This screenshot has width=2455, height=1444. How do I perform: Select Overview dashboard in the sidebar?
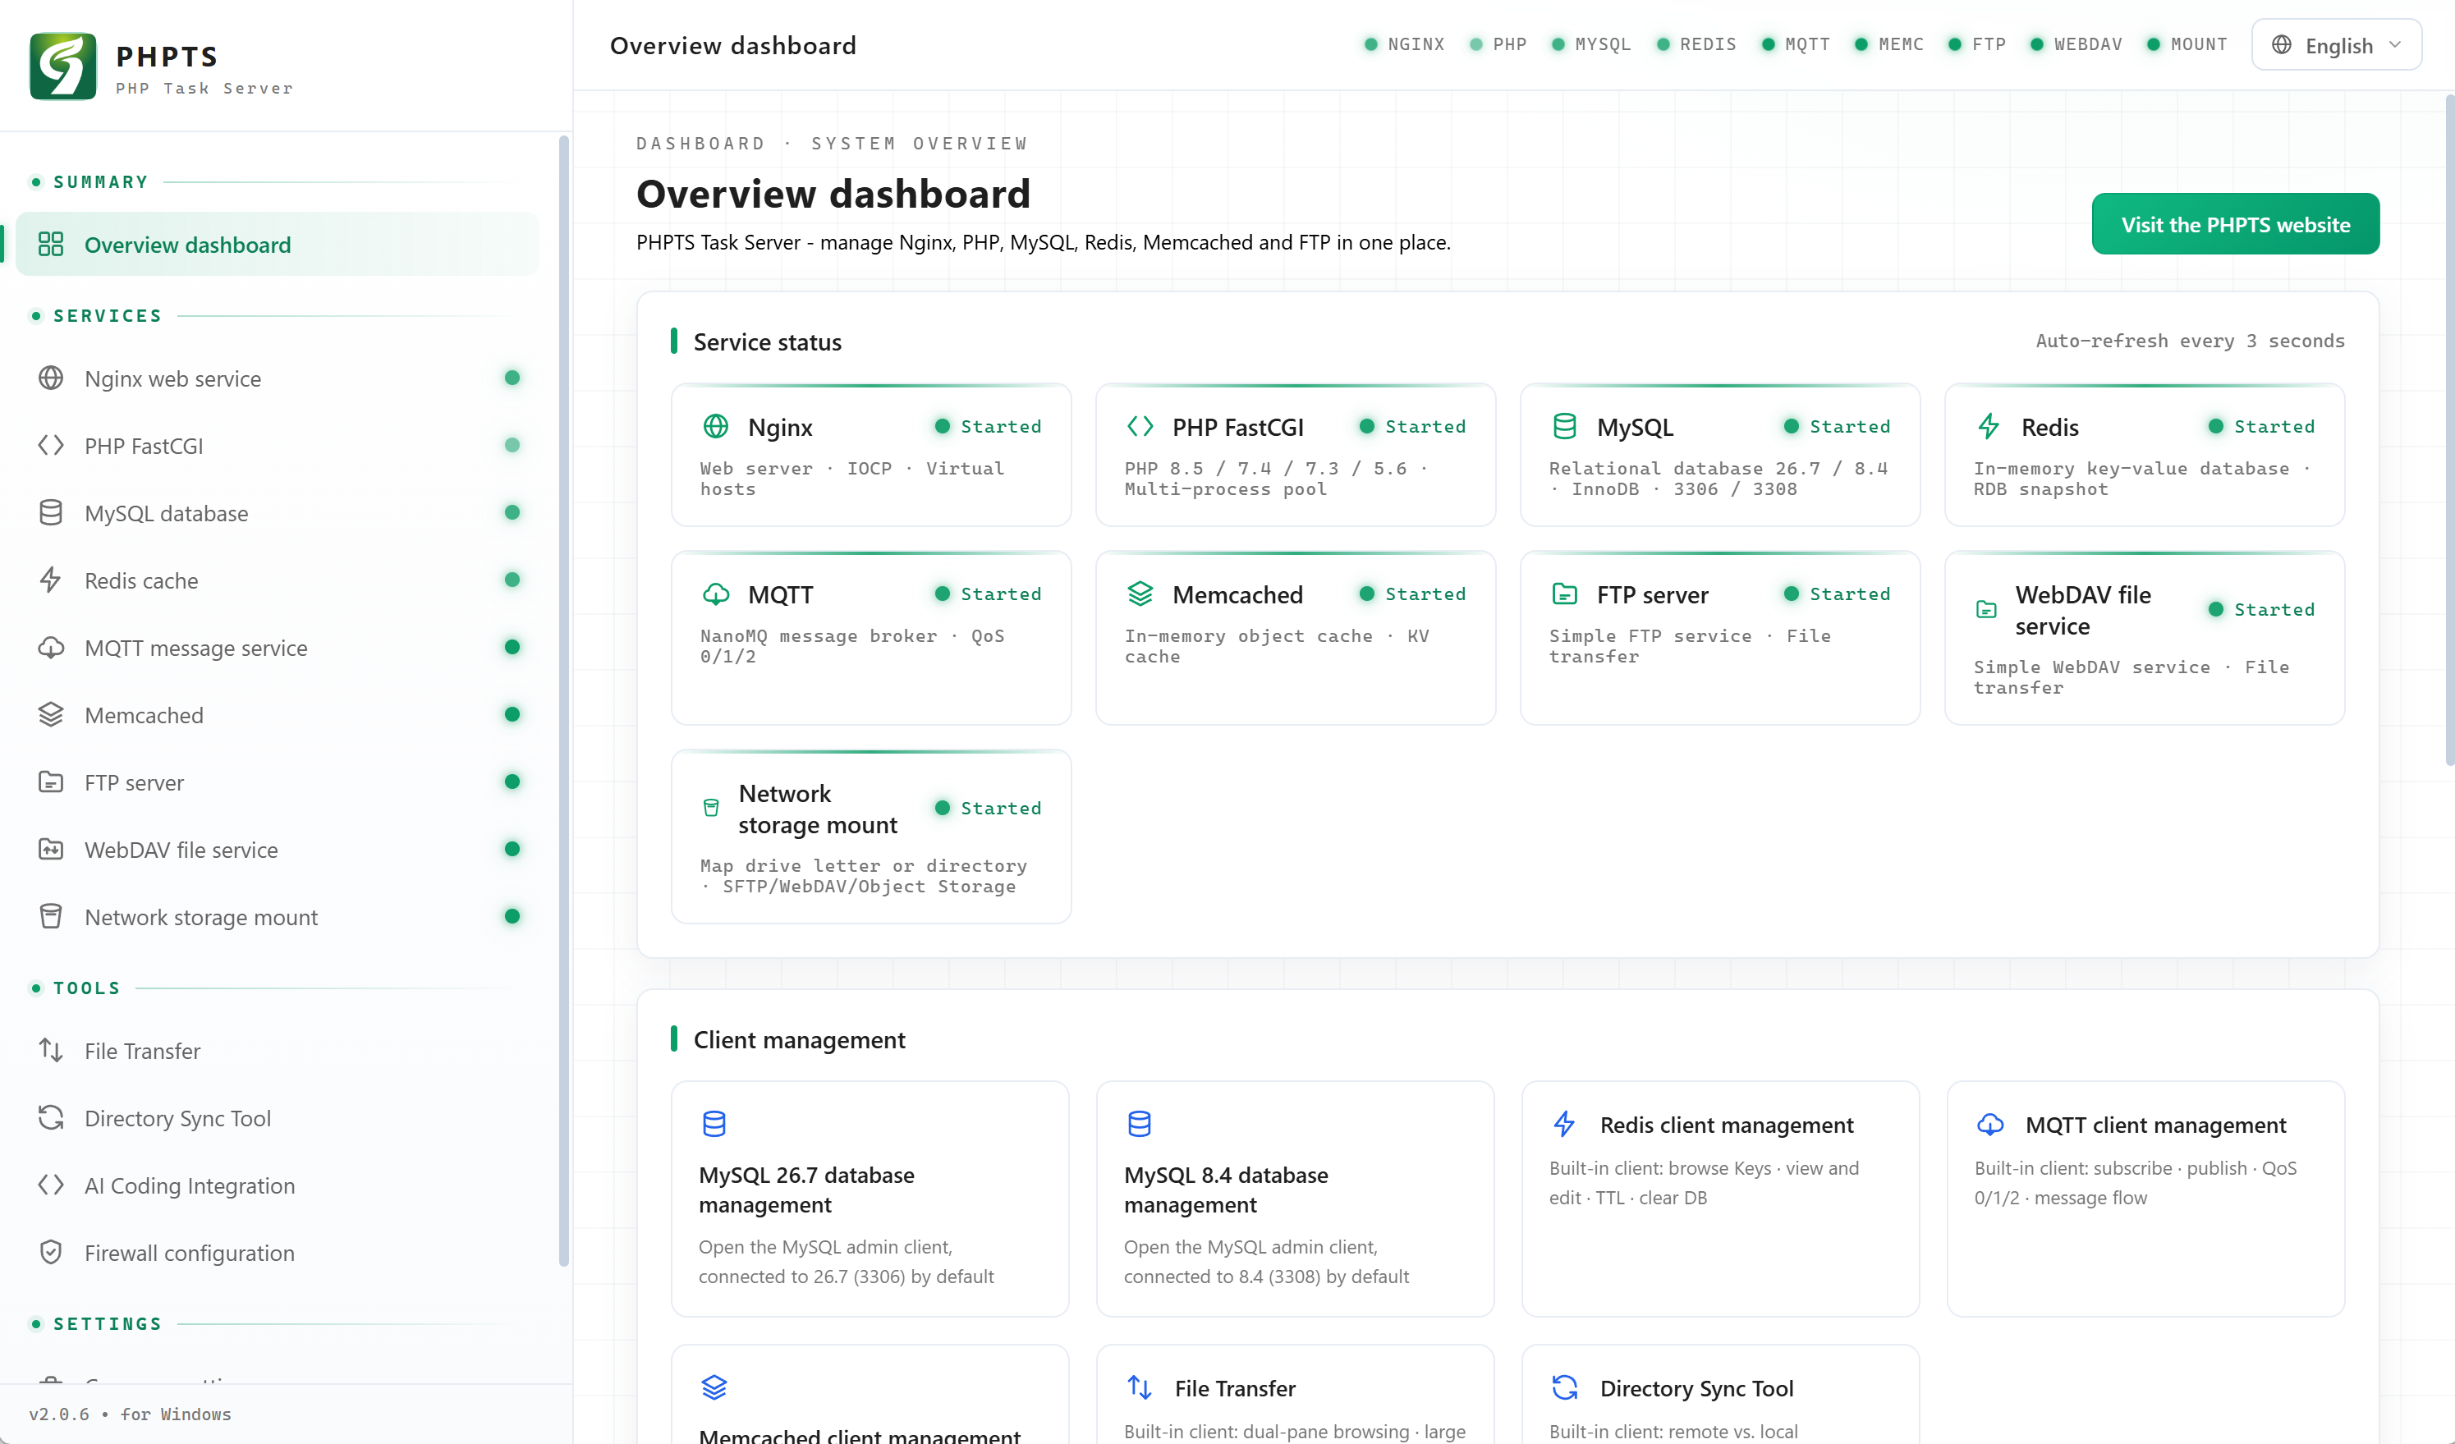(278, 245)
